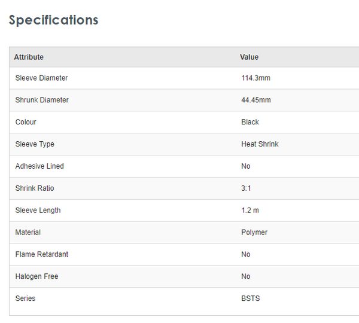Image resolution: width=359 pixels, height=323 pixels.
Task: Click the Colour attribute label
Action: [26, 122]
